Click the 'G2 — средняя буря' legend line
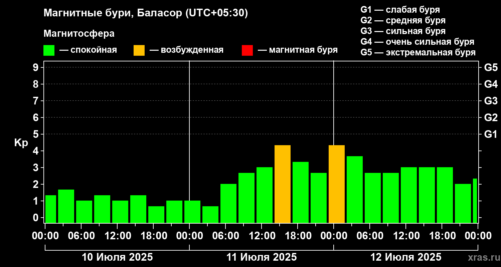Viewport: 501px width, 267px height. pos(403,20)
